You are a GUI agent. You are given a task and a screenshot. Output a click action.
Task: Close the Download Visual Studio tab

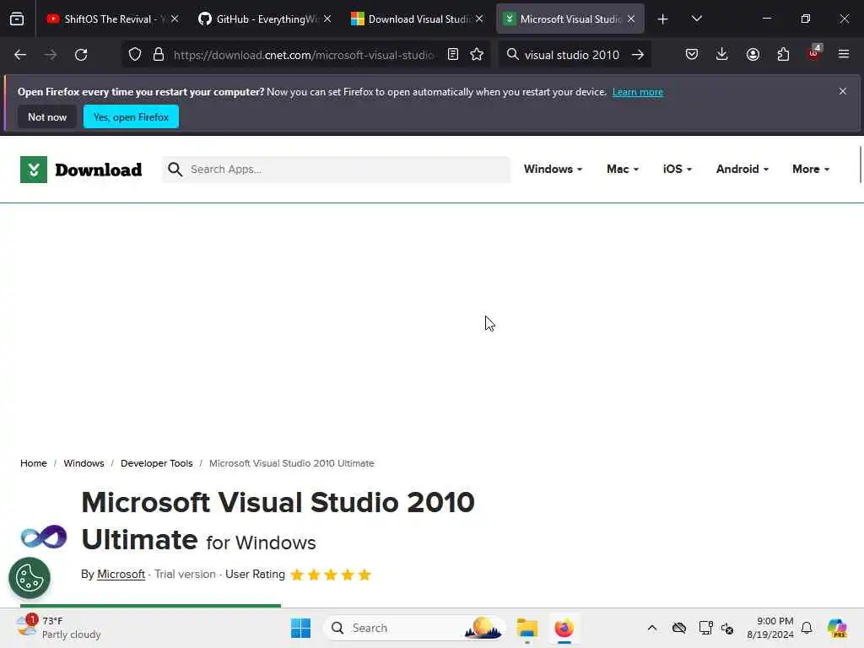click(479, 19)
